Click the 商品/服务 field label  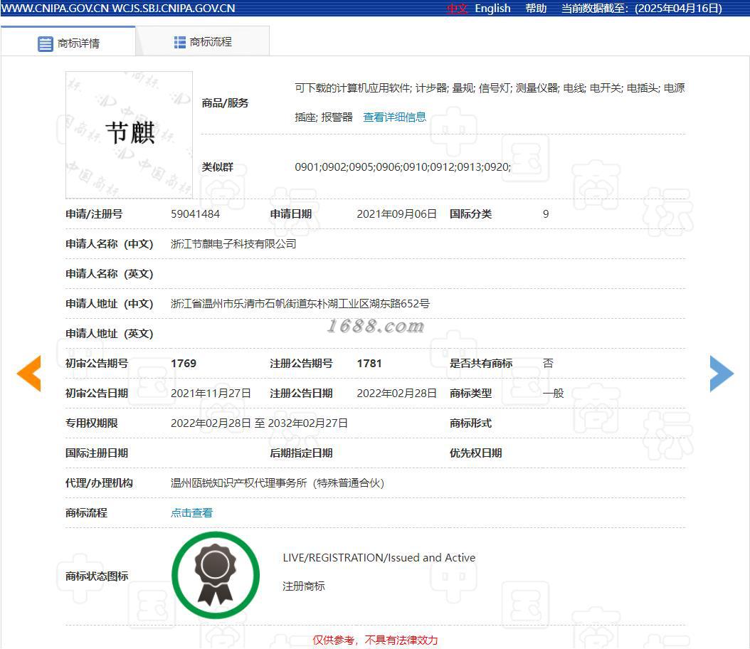[x=225, y=102]
